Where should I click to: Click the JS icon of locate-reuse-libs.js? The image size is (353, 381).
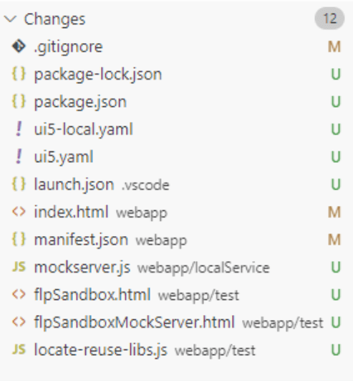coord(19,349)
